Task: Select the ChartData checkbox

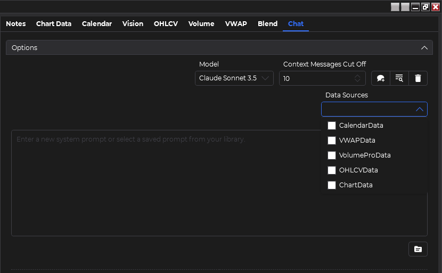Action: [332, 185]
